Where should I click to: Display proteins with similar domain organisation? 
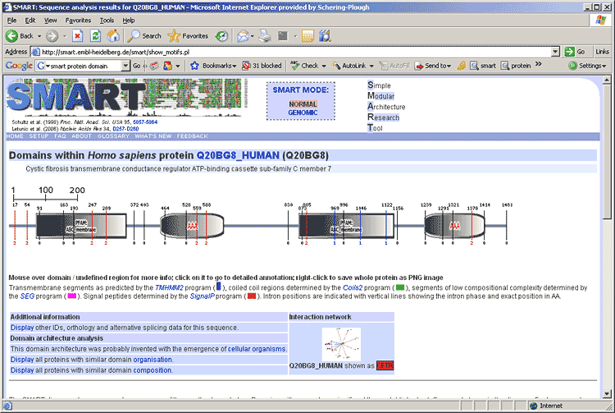(153, 360)
